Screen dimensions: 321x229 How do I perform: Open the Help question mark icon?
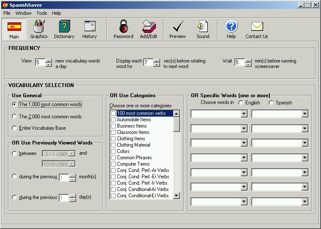pos(231,29)
